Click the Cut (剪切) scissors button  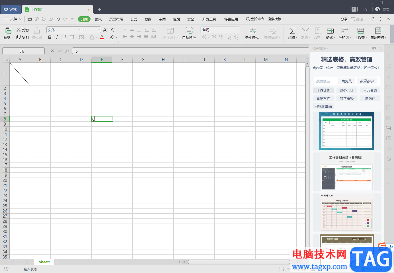(x=22, y=30)
